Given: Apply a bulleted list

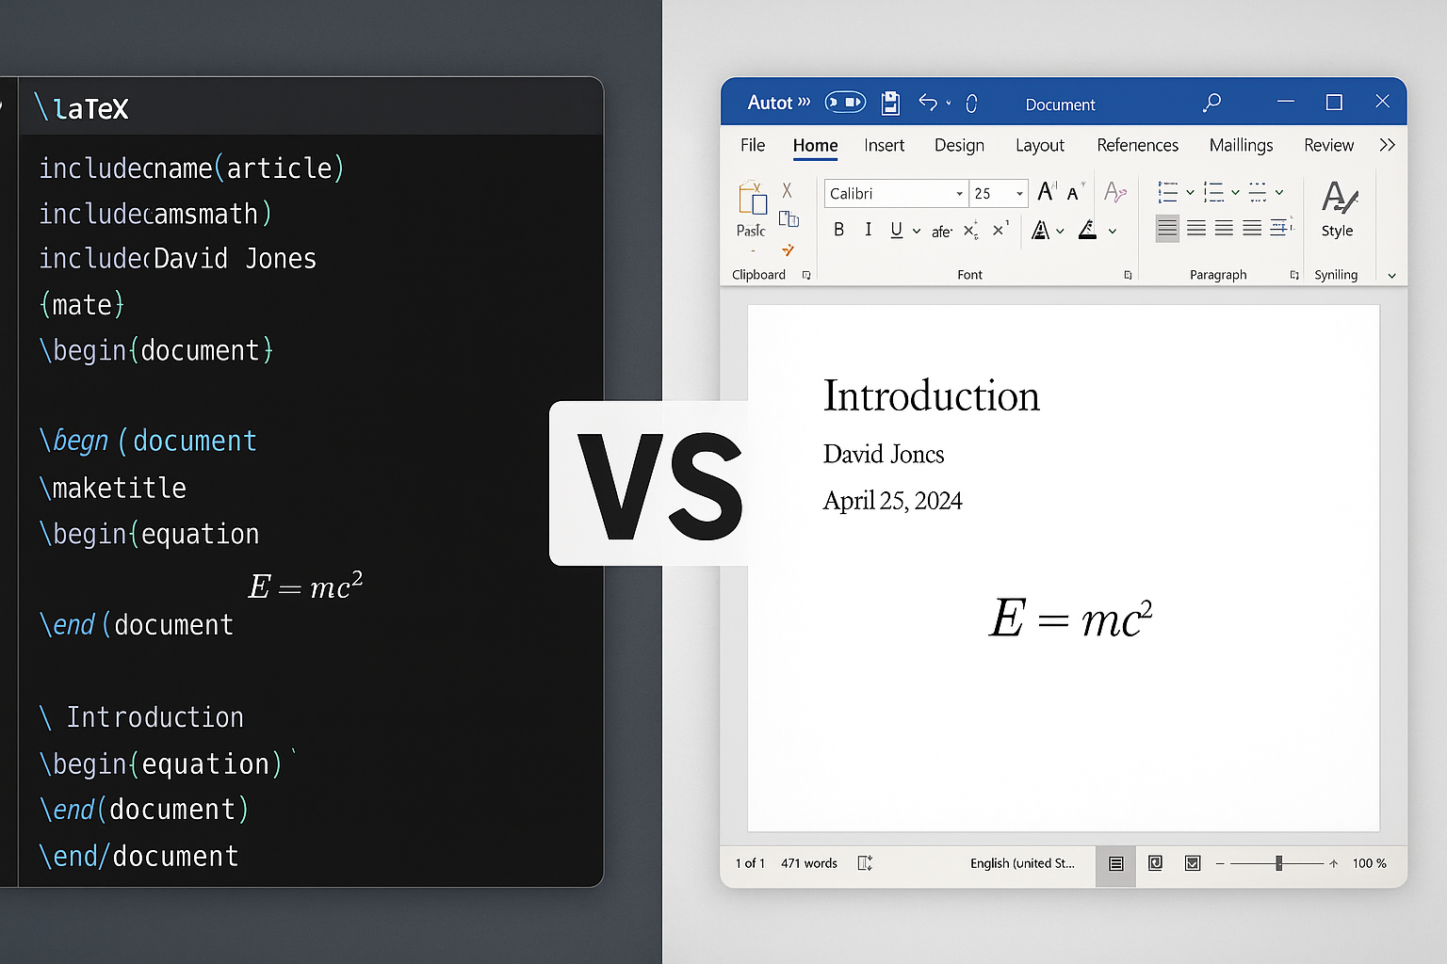Looking at the screenshot, I should [1167, 192].
